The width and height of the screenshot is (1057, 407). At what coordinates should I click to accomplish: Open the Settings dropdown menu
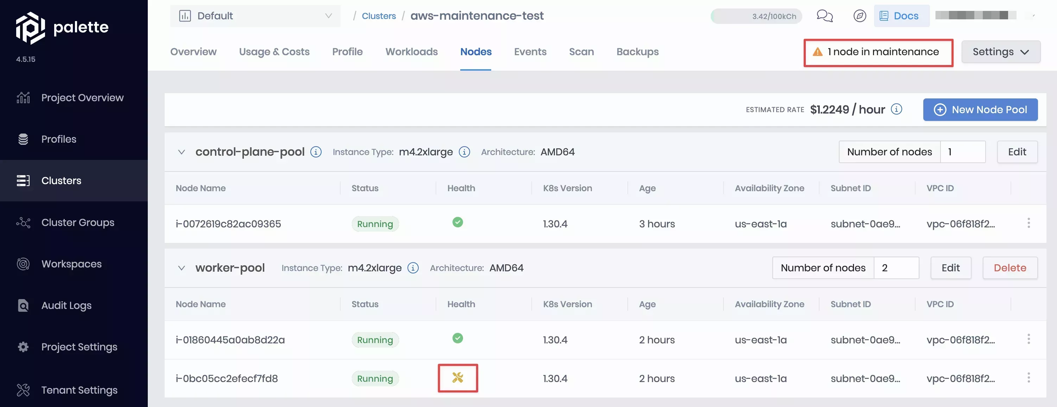pos(1000,52)
